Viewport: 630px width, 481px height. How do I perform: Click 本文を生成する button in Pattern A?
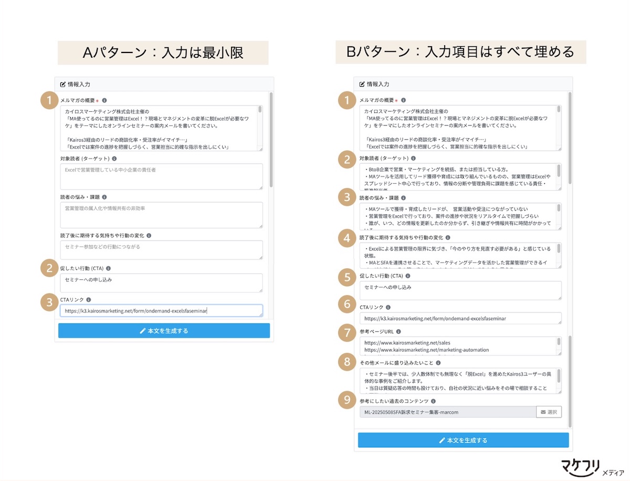tap(163, 330)
